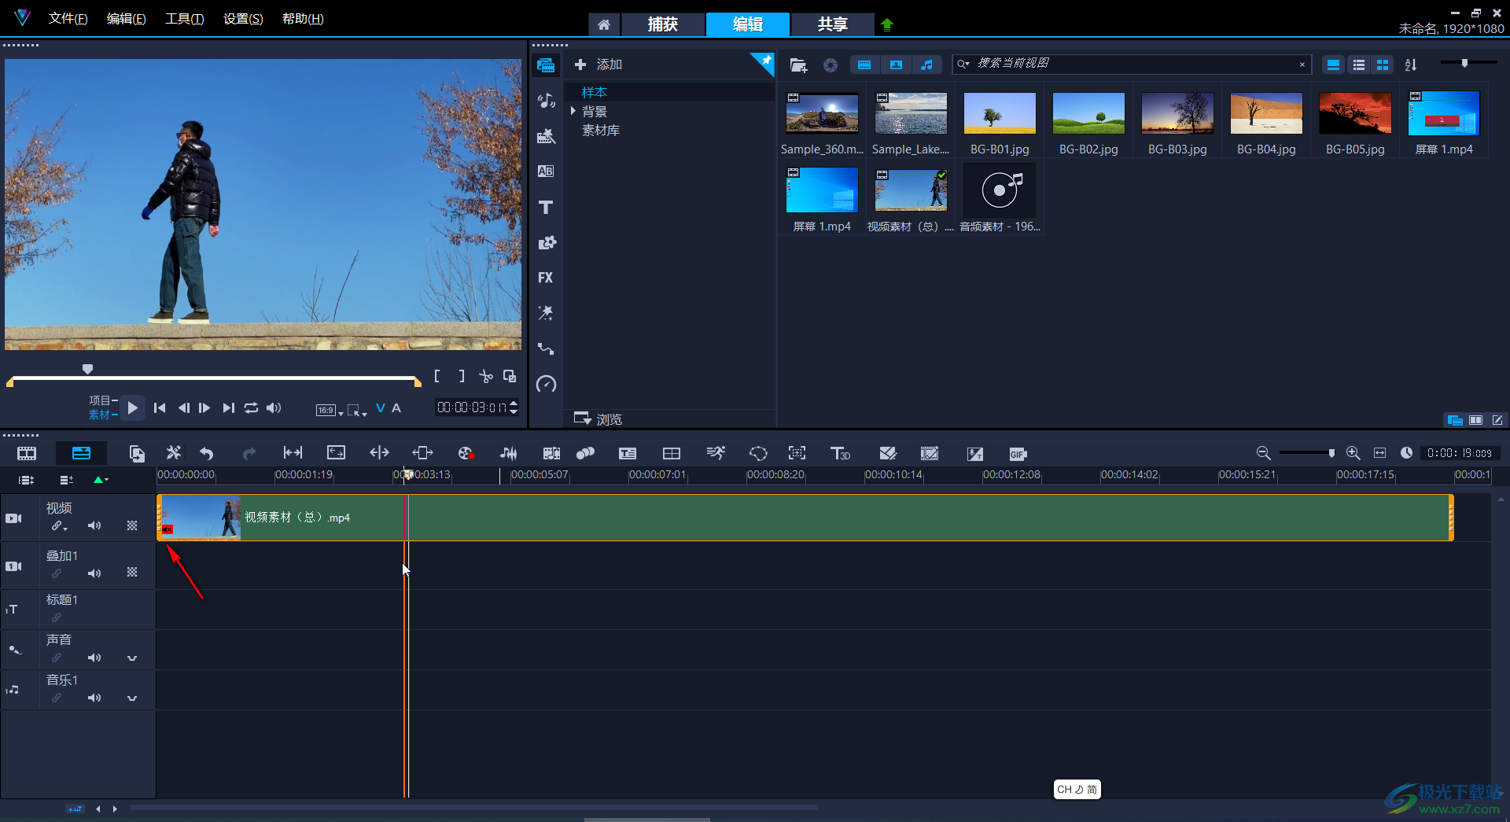Click the 浏览 browse button
This screenshot has width=1510, height=822.
click(x=598, y=418)
